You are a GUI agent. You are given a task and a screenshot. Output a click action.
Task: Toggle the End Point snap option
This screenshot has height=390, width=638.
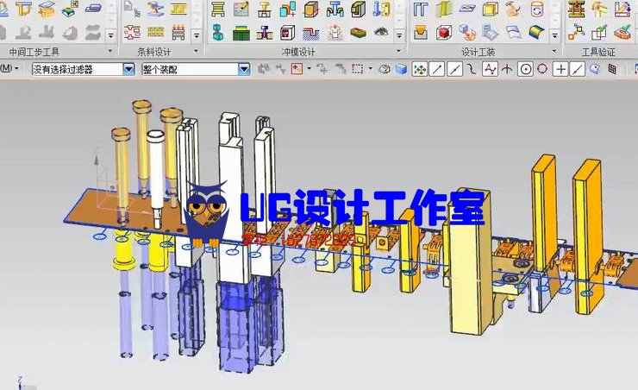pos(437,69)
